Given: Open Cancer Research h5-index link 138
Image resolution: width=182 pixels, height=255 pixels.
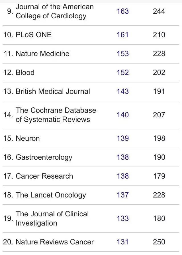Looking at the screenshot, I should pos(123,176).
